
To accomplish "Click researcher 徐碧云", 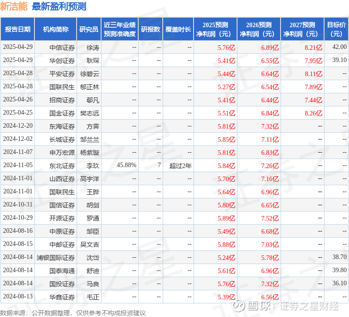I will click(90, 74).
